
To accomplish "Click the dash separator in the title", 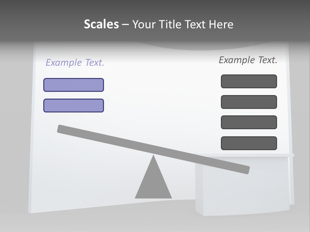I will coord(125,25).
